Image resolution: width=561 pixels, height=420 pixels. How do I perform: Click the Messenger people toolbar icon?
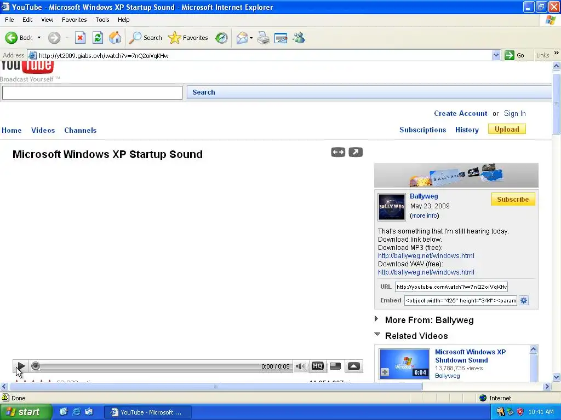pyautogui.click(x=299, y=38)
